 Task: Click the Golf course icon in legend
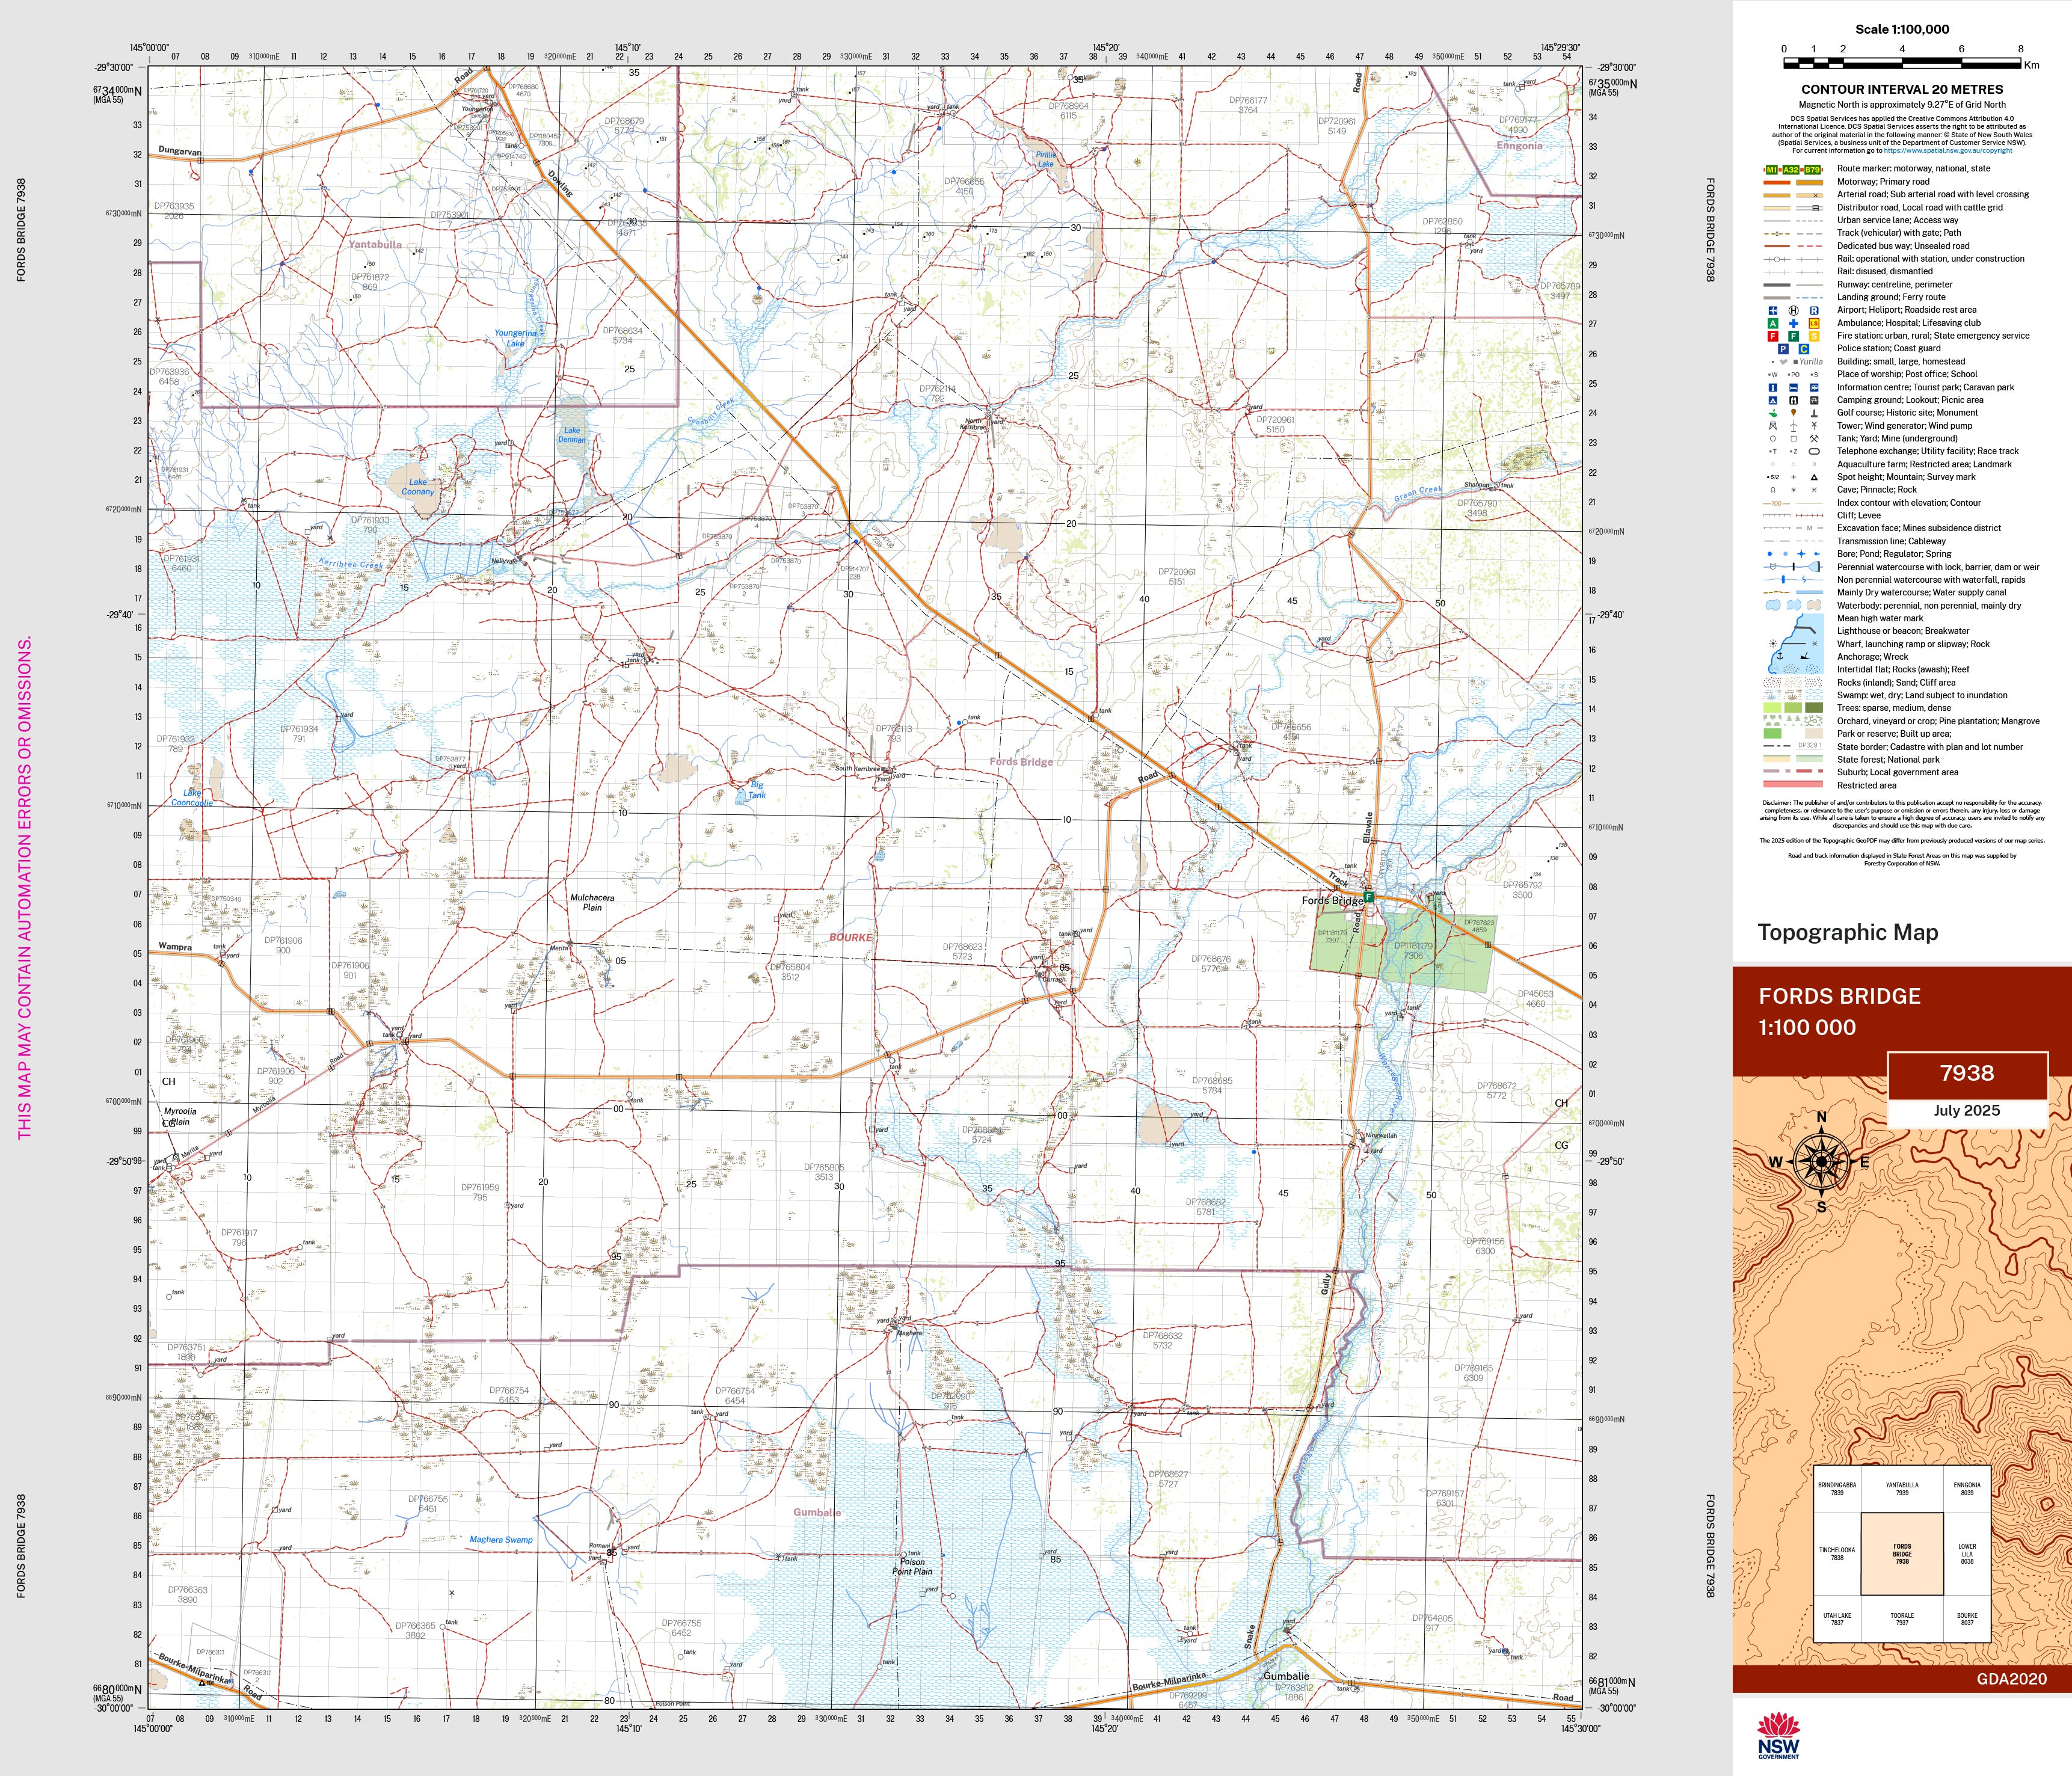(x=1773, y=413)
